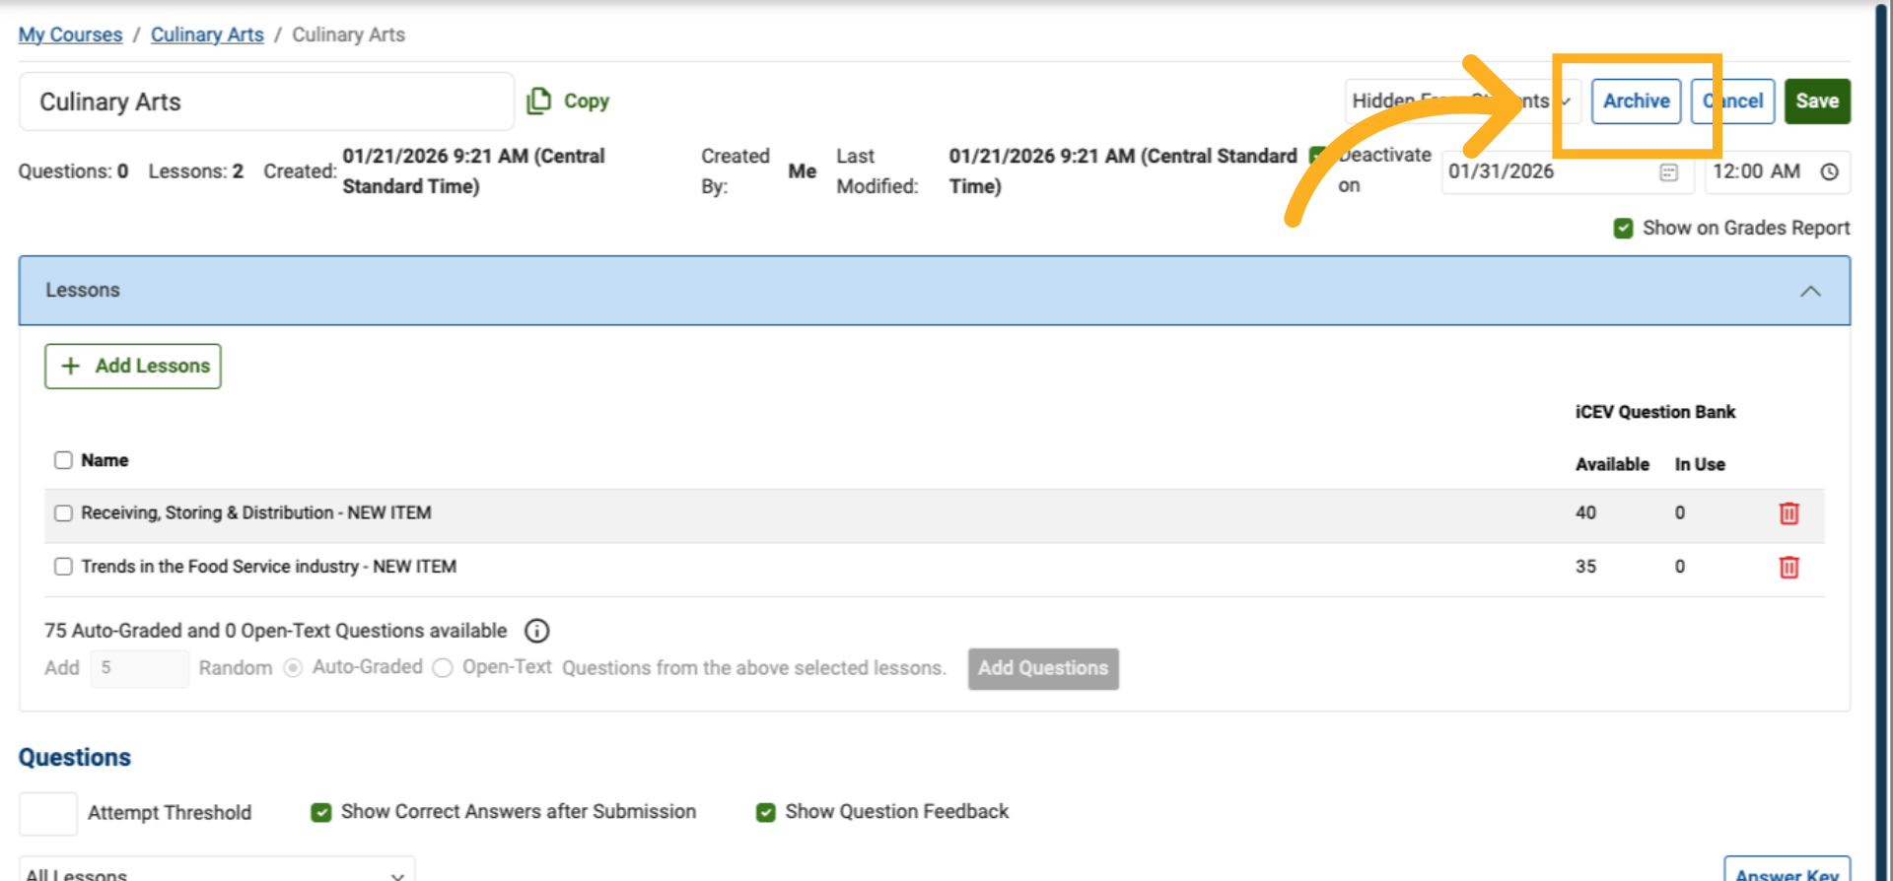The image size is (1893, 881).
Task: Open the Hidden From Students dropdown
Action: [x=1462, y=102]
